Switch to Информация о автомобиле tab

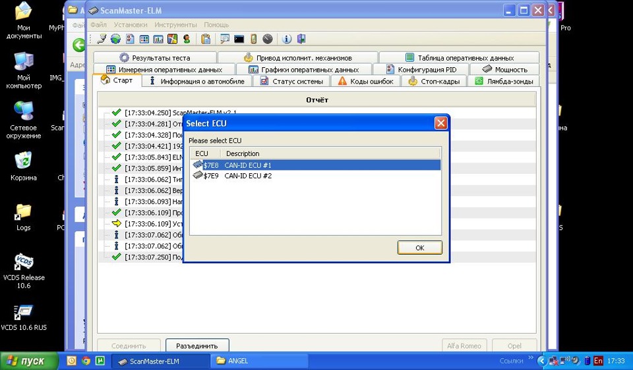pos(196,81)
